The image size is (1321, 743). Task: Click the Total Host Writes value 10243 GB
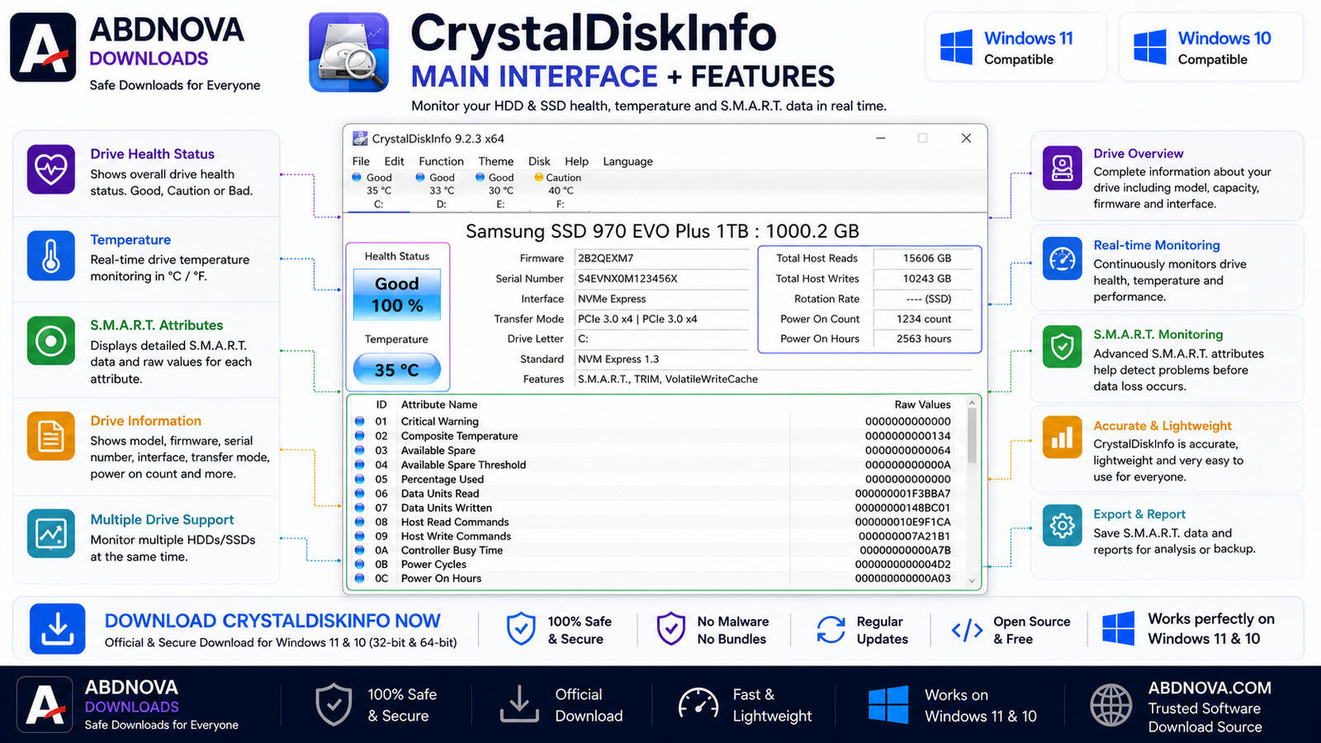pyautogui.click(x=926, y=278)
